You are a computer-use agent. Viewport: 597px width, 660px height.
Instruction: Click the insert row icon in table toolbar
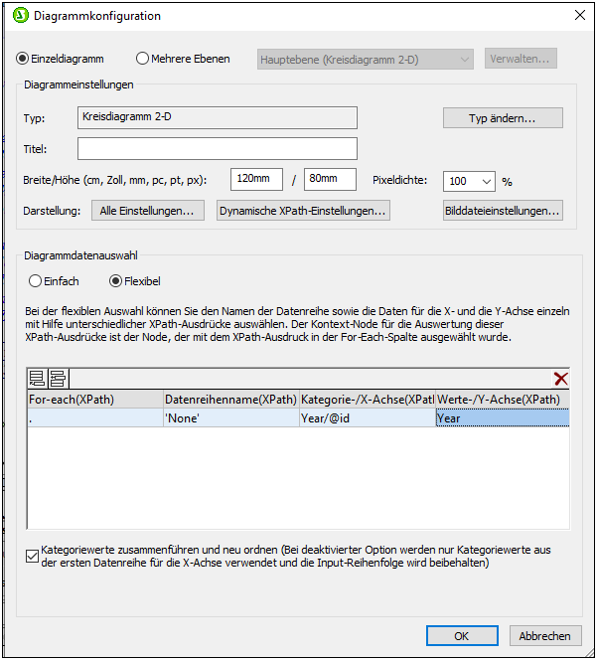57,378
